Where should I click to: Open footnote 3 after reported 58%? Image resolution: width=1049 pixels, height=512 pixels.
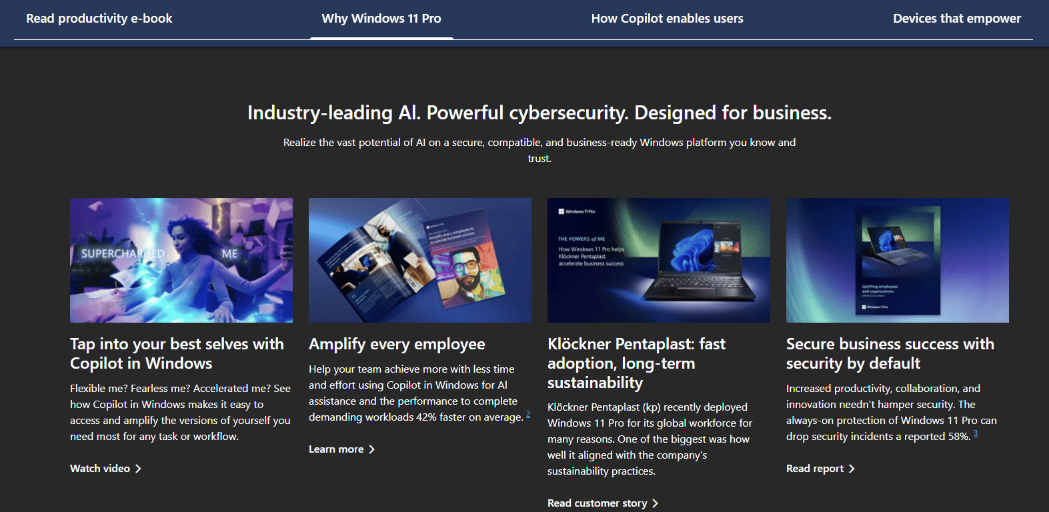click(976, 433)
